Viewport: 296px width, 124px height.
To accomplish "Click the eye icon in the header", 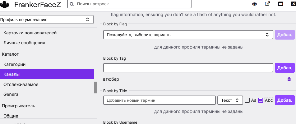I will click(255, 4).
